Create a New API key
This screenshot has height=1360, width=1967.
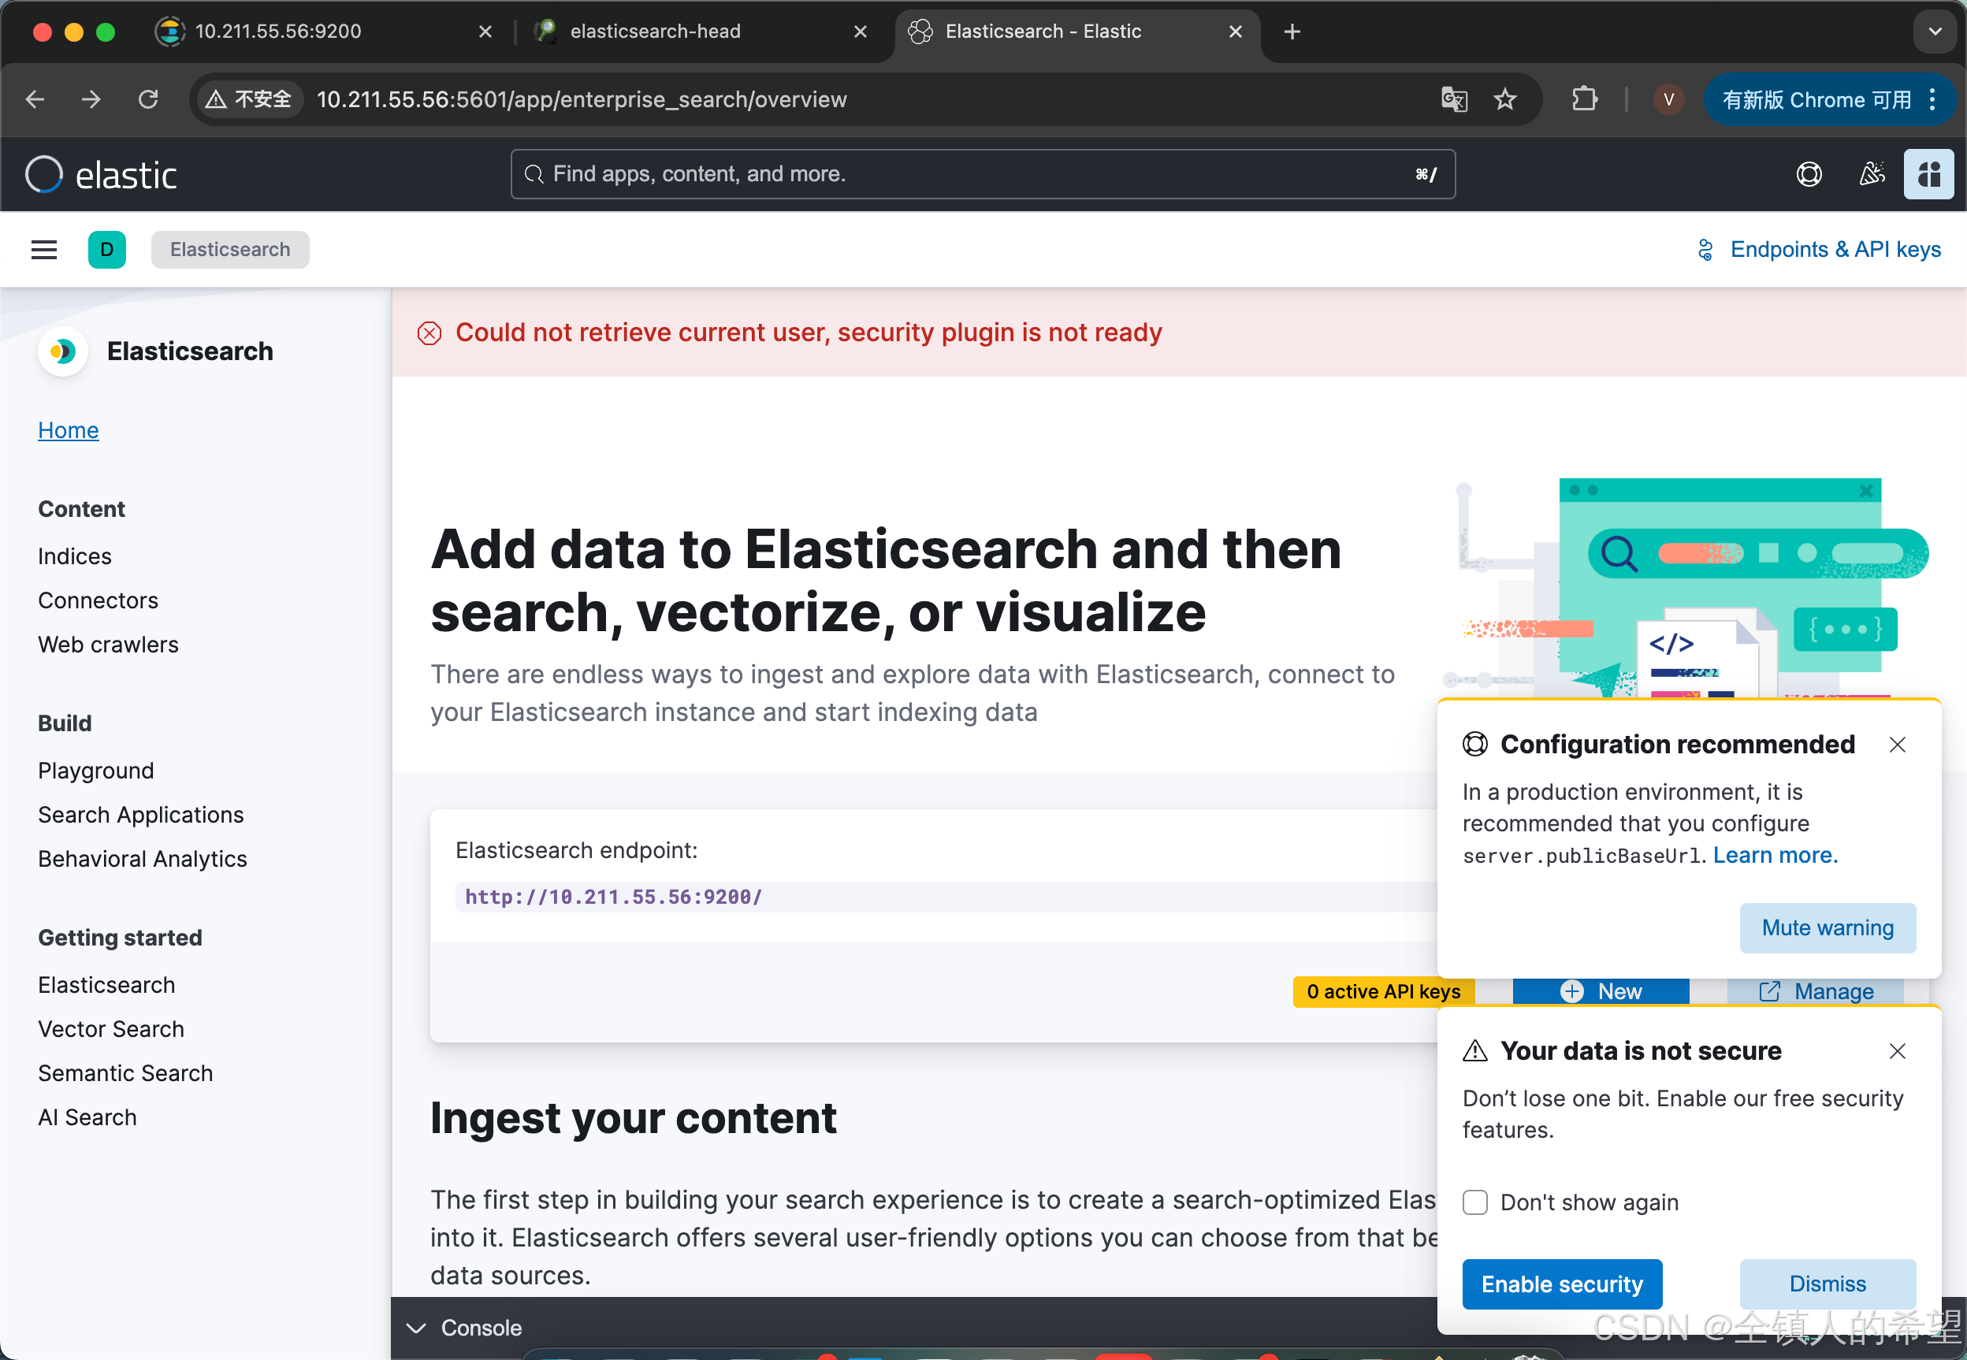point(1601,992)
